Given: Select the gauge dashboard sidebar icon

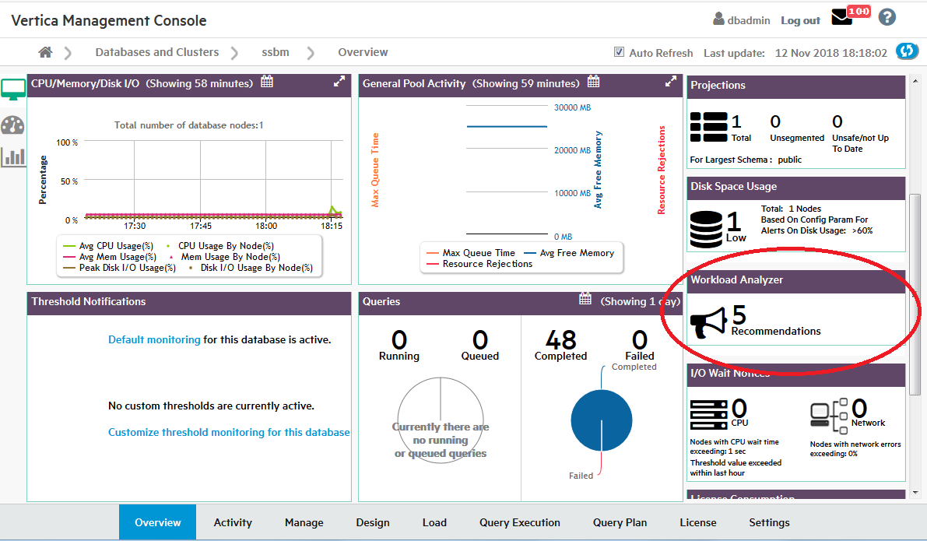Looking at the screenshot, I should [13, 125].
